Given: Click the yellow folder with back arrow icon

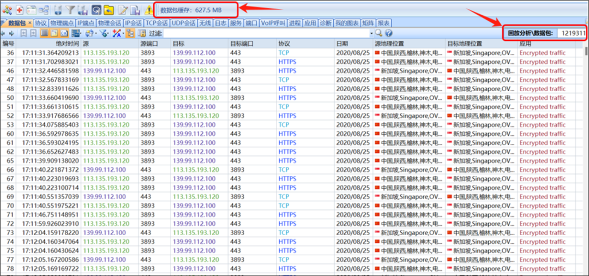Looking at the screenshot, I should (109, 10).
